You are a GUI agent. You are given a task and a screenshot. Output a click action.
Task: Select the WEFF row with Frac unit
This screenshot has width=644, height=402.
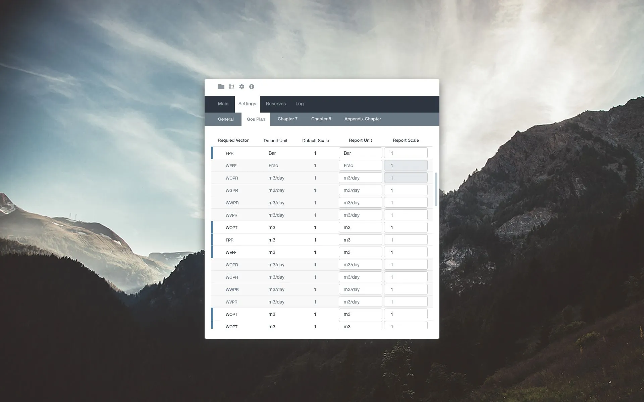coord(322,165)
